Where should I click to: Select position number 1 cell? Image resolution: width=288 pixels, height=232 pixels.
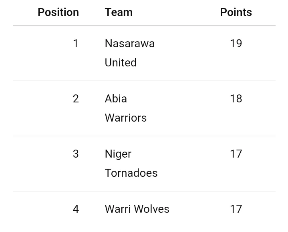pos(76,44)
